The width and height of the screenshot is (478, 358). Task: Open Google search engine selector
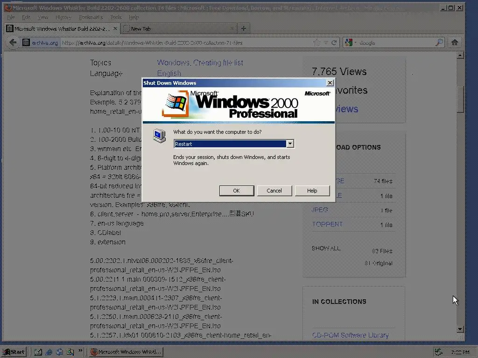click(350, 42)
